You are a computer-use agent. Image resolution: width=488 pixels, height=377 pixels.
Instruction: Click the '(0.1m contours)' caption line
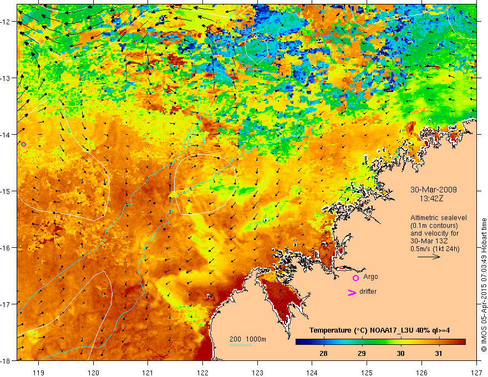(x=434, y=226)
